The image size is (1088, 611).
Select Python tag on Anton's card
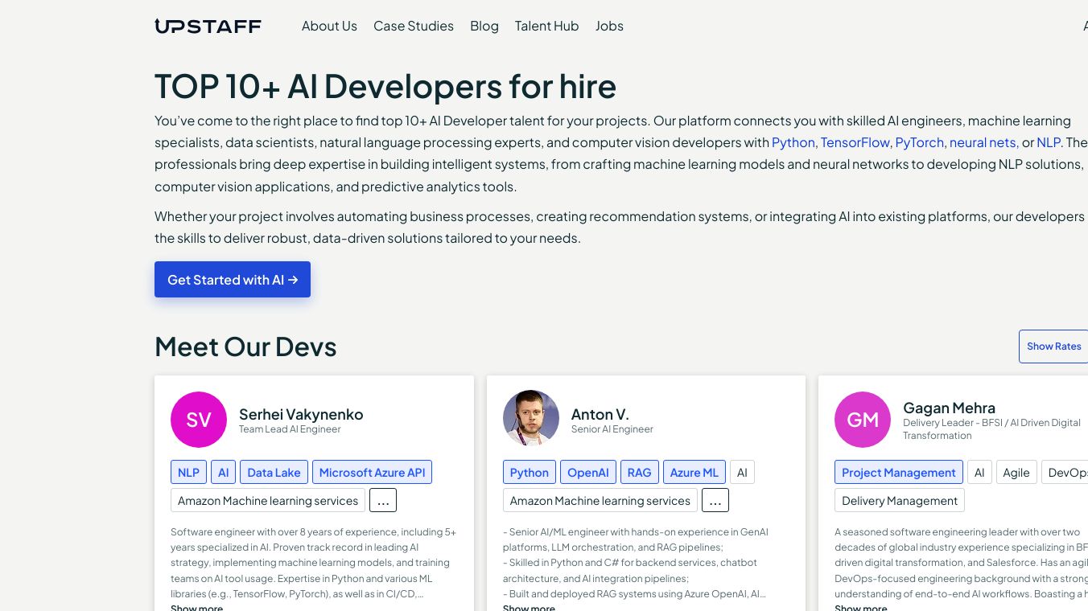click(x=530, y=472)
